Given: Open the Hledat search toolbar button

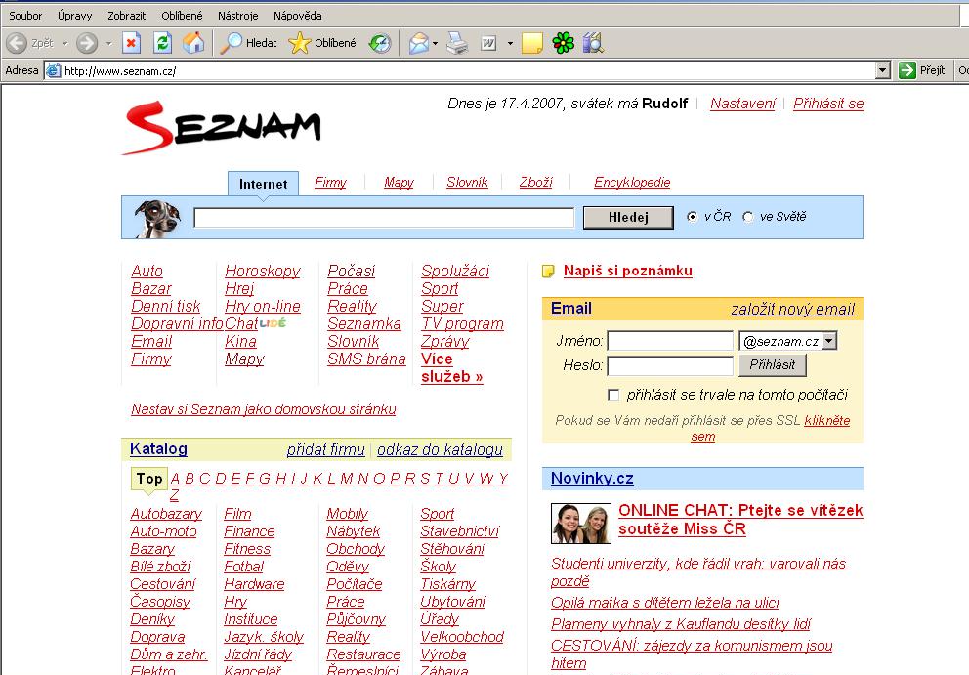Looking at the screenshot, I should click(x=249, y=43).
